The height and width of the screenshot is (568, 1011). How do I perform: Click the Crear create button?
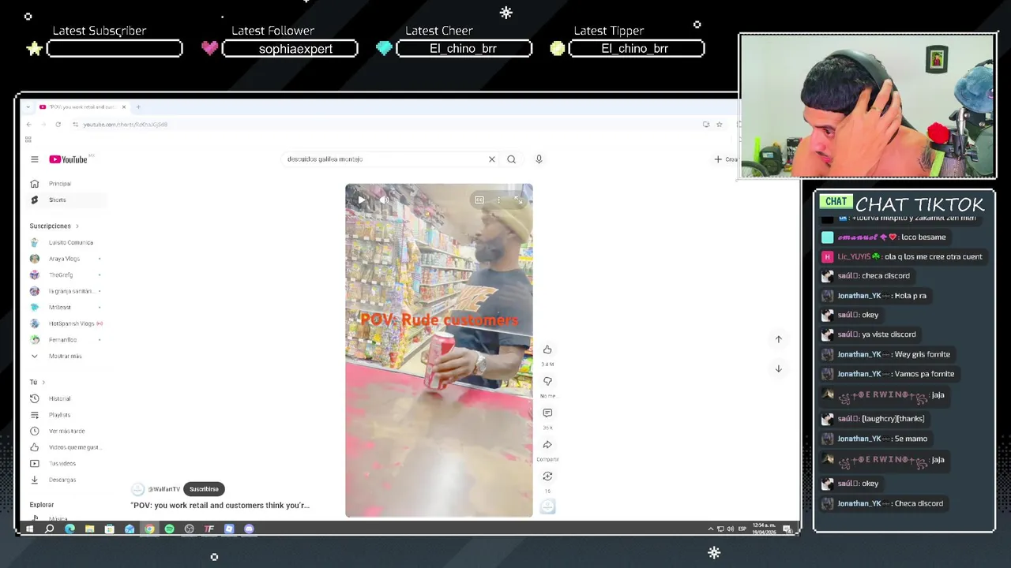pos(725,159)
